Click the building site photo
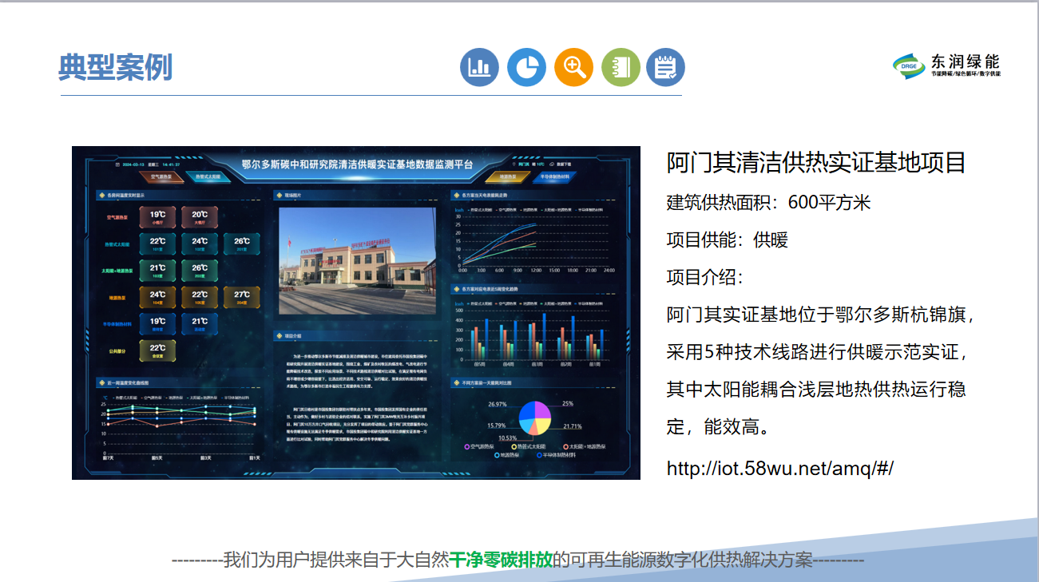 pyautogui.click(x=356, y=249)
